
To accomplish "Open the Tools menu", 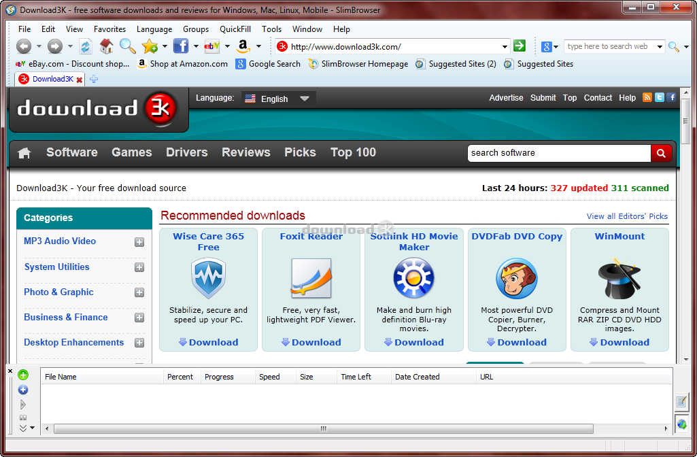I will (x=271, y=29).
